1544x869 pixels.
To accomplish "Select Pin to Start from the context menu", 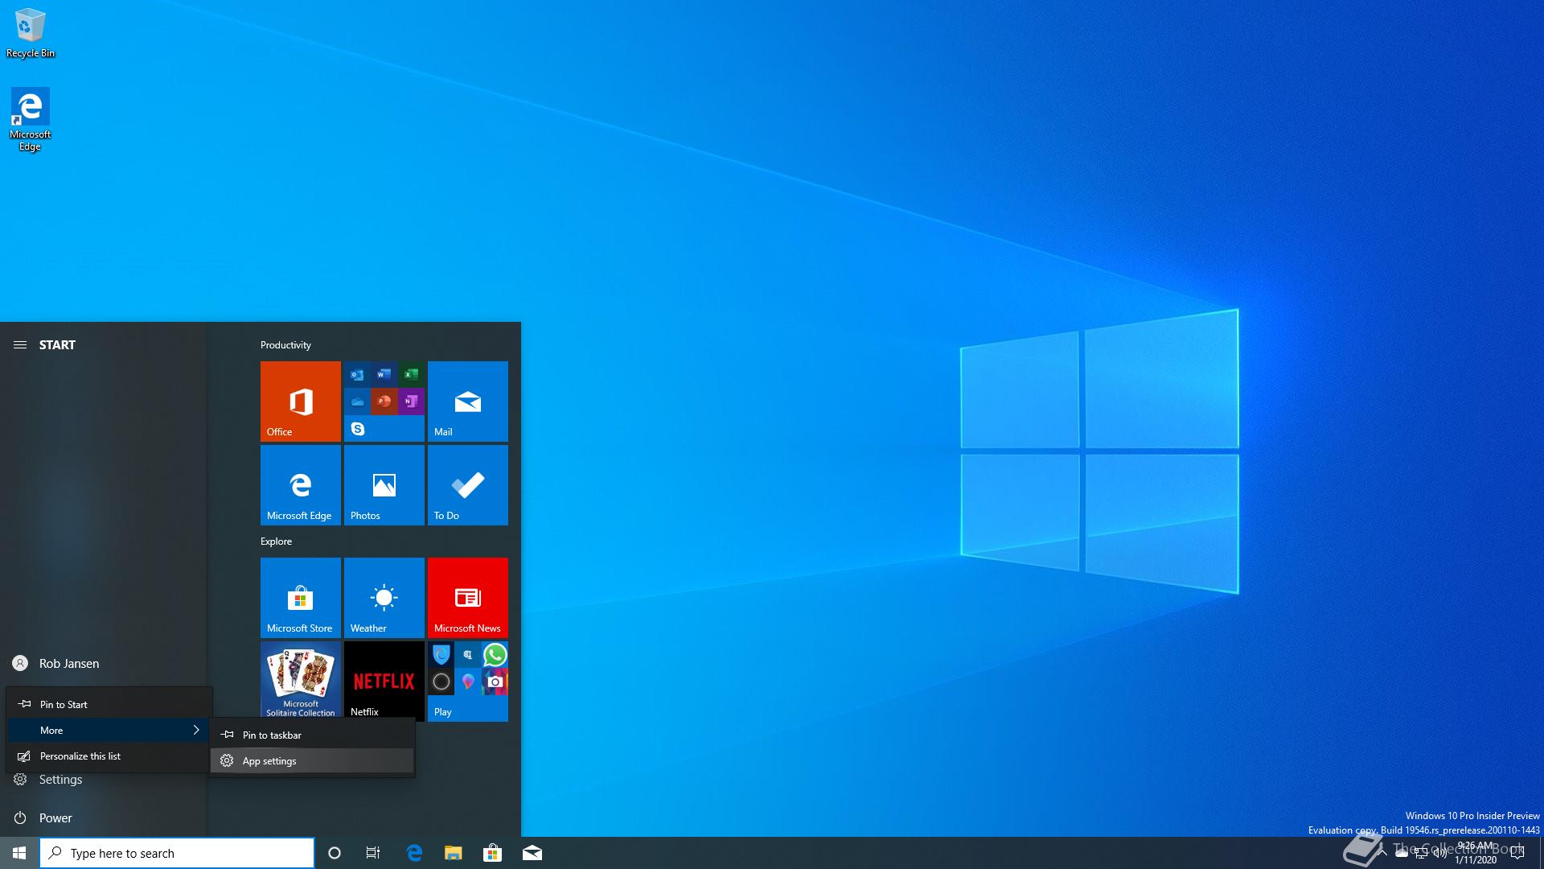I will [x=109, y=704].
